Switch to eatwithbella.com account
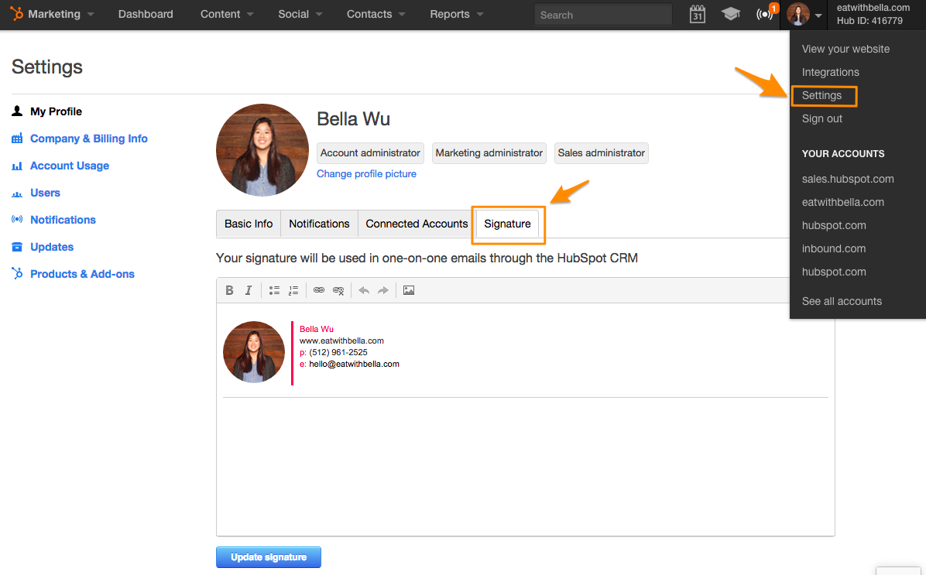This screenshot has height=575, width=926. [842, 202]
